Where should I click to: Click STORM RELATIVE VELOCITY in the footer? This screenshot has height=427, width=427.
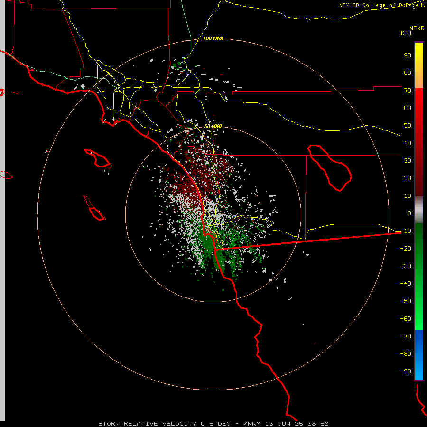click(x=147, y=424)
